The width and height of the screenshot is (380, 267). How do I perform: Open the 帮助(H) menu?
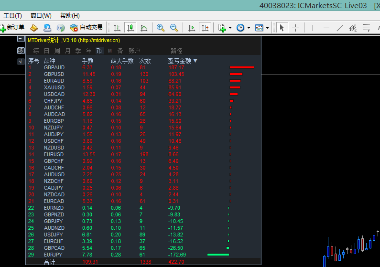[70, 16]
